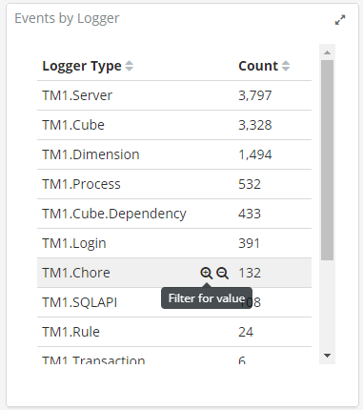363x410 pixels.
Task: Click the Logger Type column header
Action: tap(82, 66)
